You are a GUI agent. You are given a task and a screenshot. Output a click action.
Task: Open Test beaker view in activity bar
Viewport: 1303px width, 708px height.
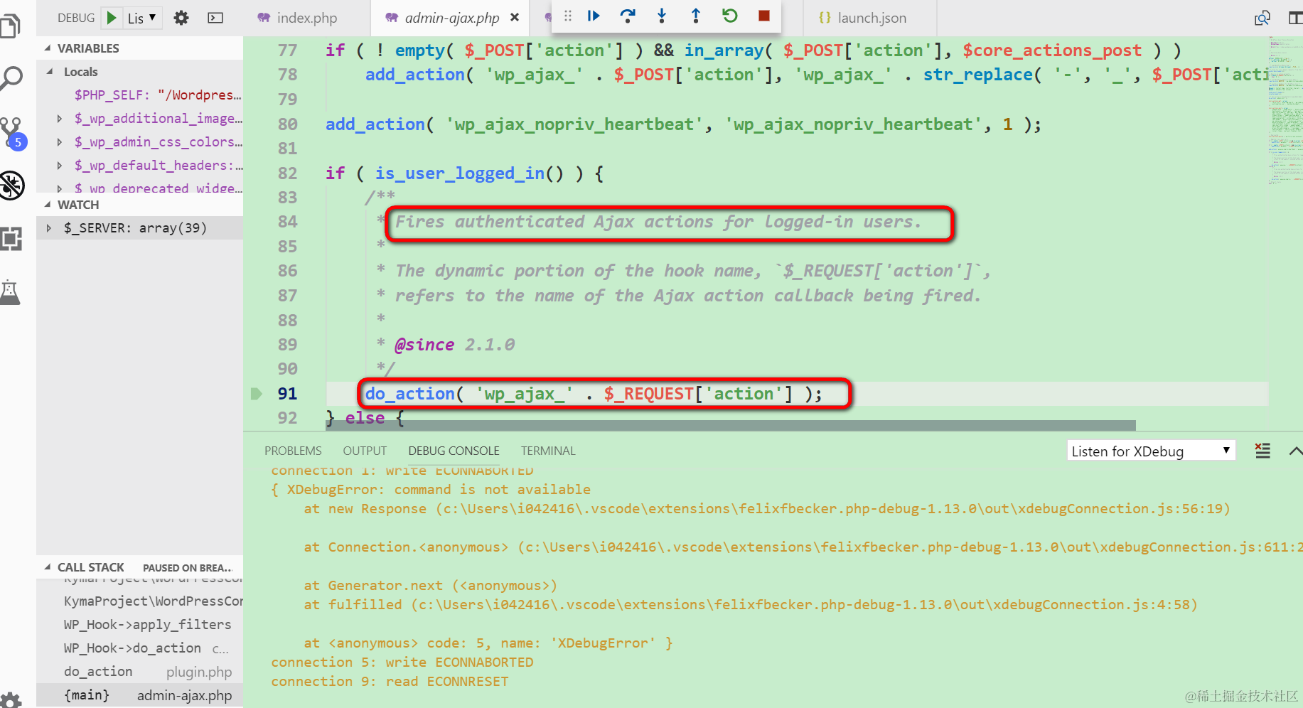pos(11,291)
